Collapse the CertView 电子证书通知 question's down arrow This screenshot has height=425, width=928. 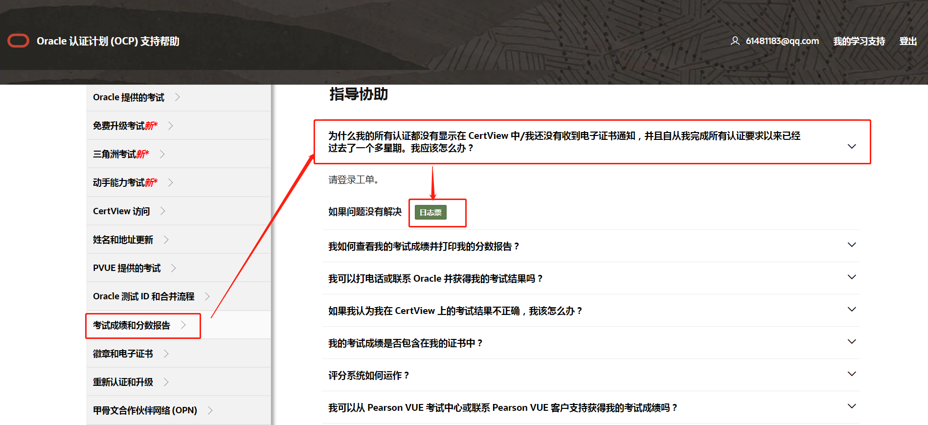tap(852, 146)
